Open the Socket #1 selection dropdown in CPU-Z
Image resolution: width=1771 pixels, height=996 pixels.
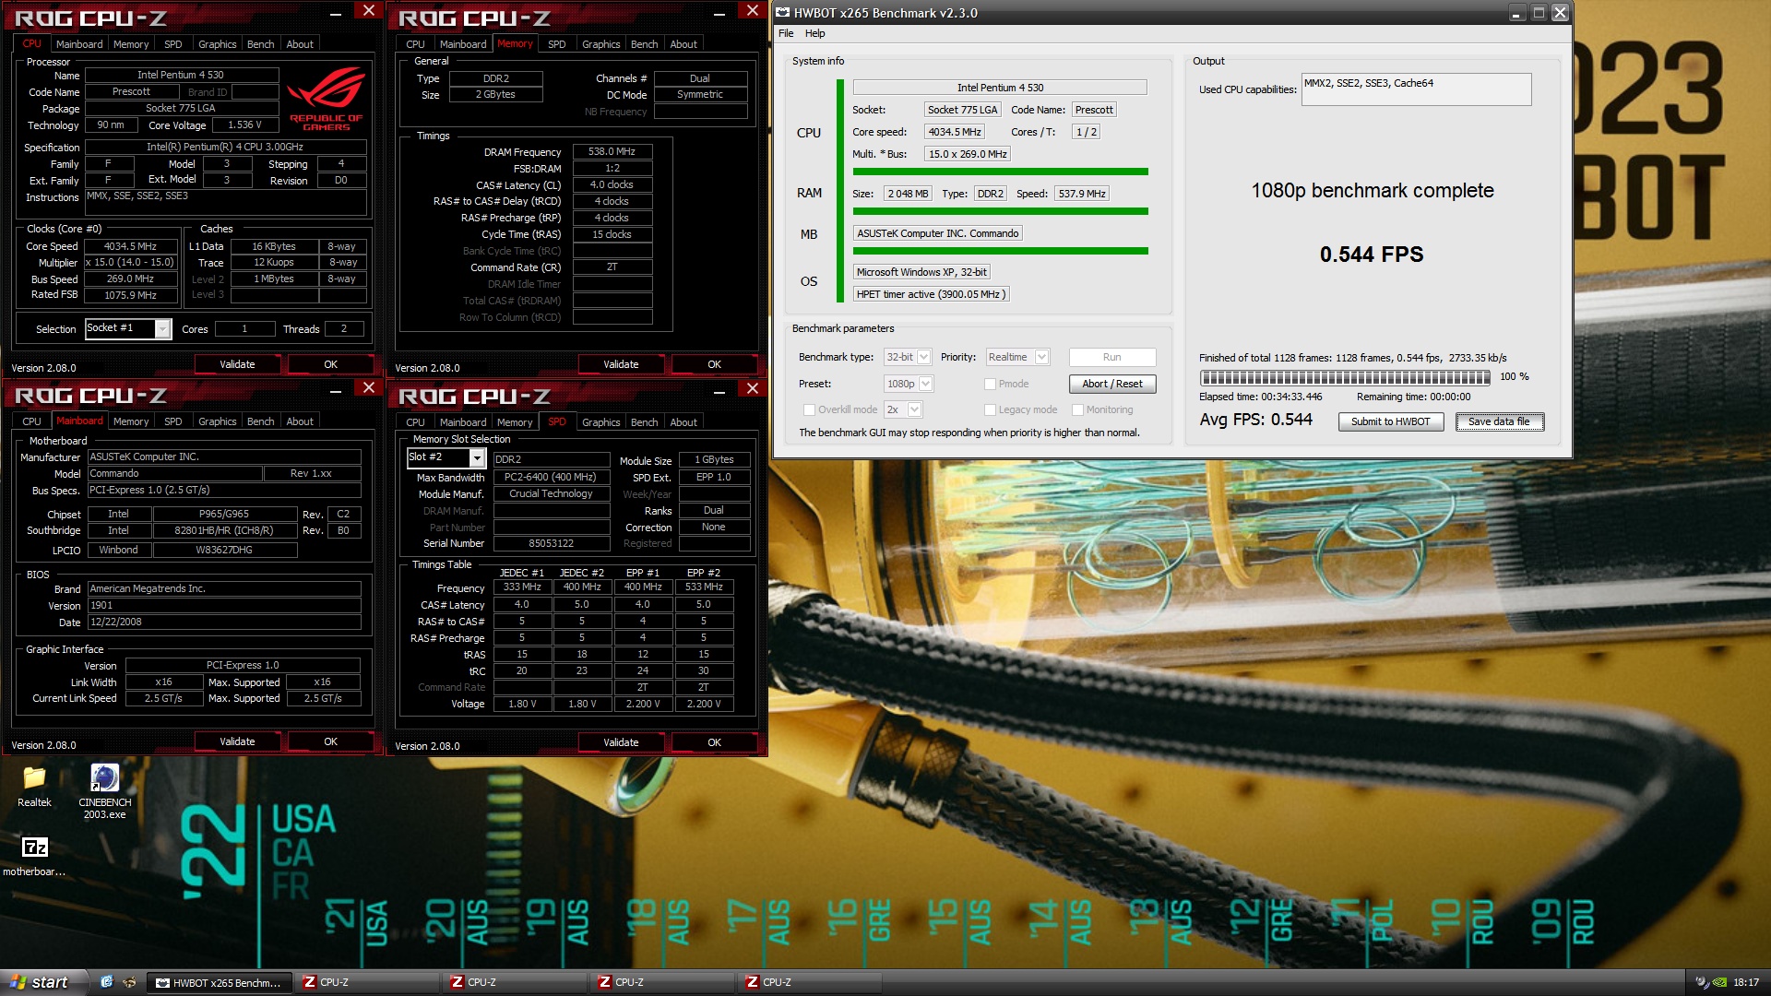point(128,328)
